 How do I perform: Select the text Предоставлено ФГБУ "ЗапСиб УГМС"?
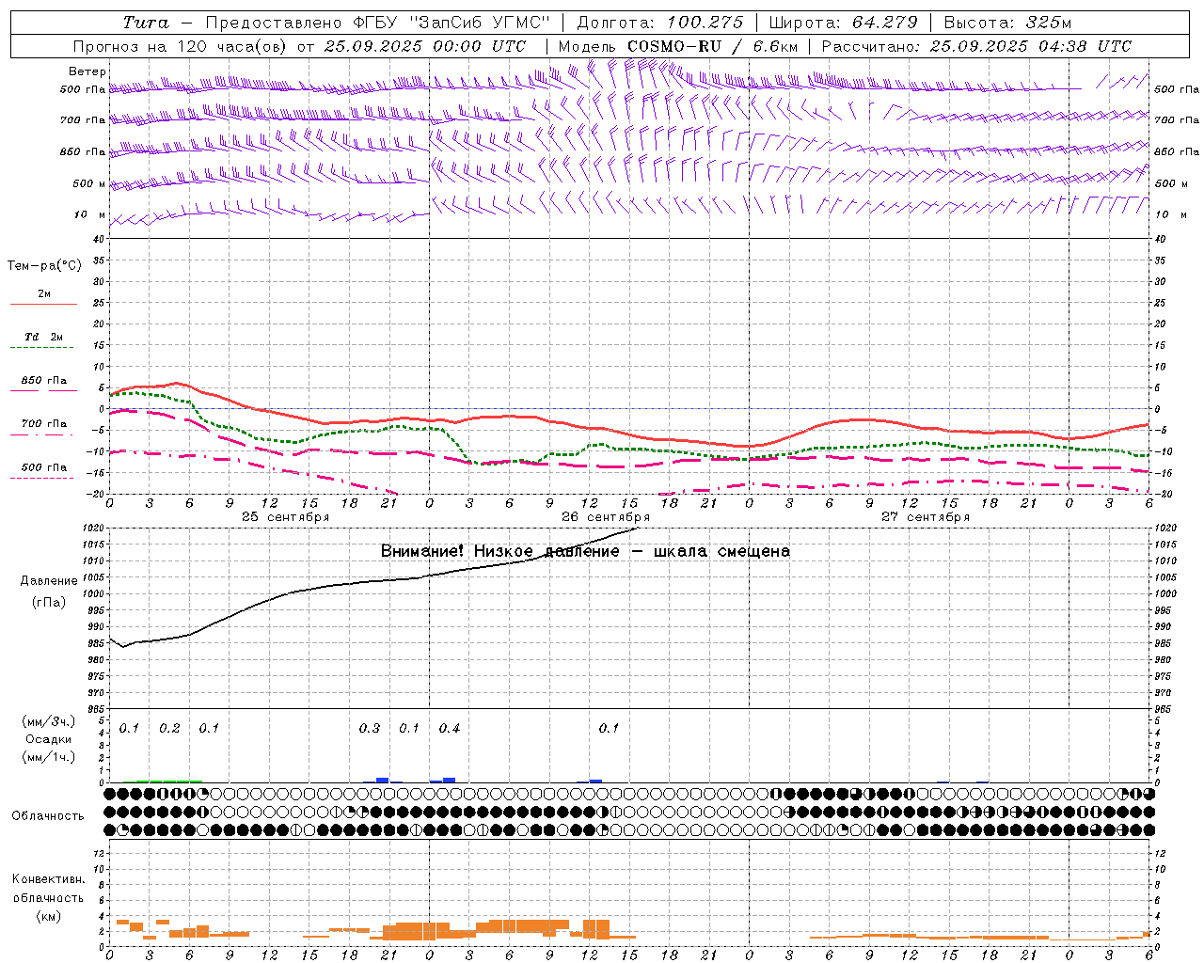coord(377,23)
